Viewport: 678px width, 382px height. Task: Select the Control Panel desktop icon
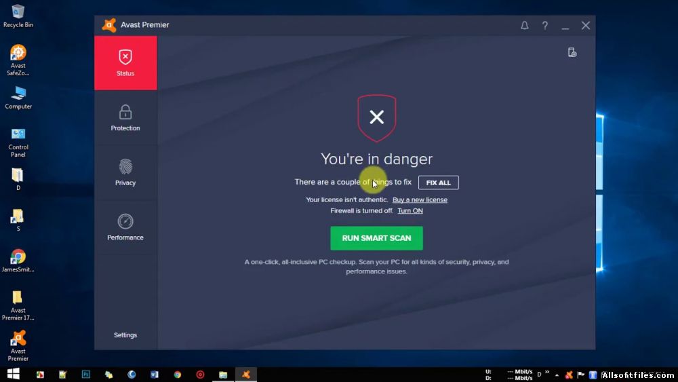(18, 142)
